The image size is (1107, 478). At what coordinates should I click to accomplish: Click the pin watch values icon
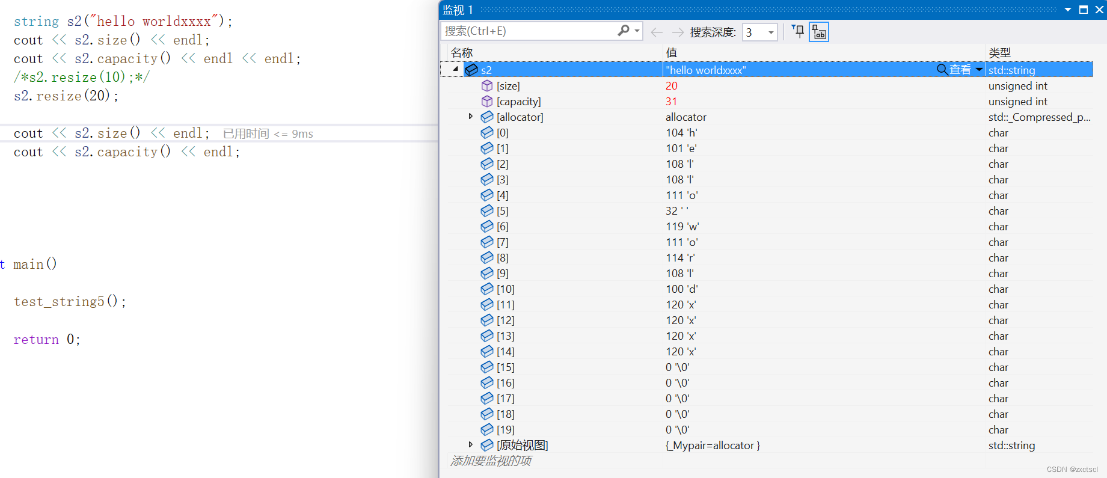pyautogui.click(x=797, y=31)
